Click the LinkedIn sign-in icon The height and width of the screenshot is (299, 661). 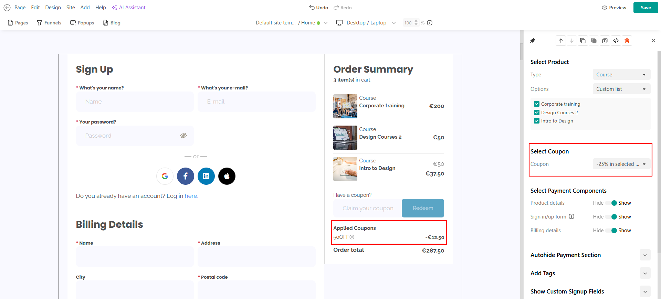coord(206,176)
